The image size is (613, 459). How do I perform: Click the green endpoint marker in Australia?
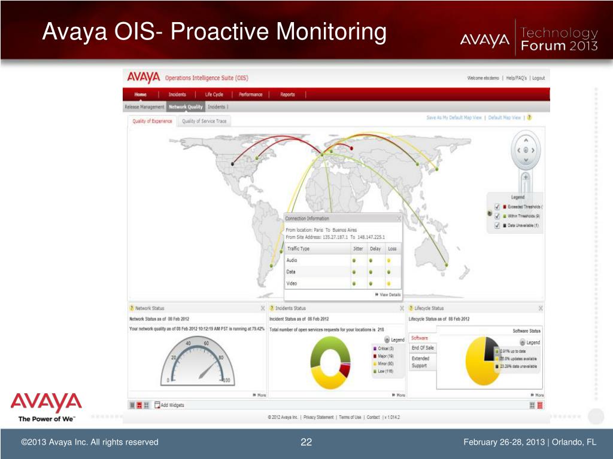pyautogui.click(x=447, y=265)
